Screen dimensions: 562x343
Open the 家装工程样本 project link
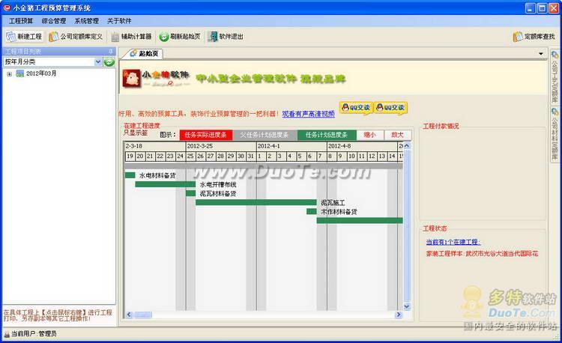click(x=482, y=253)
